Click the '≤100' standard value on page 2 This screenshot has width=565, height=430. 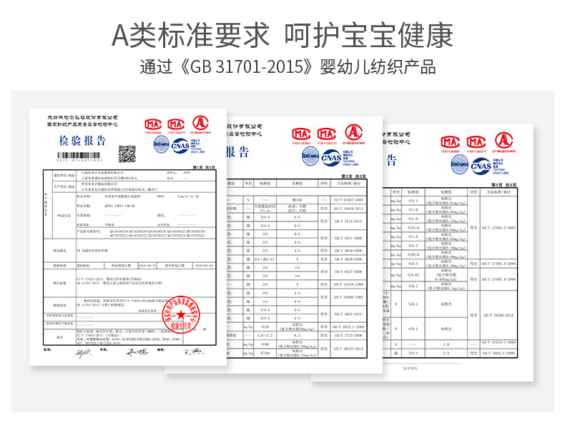coord(265,353)
